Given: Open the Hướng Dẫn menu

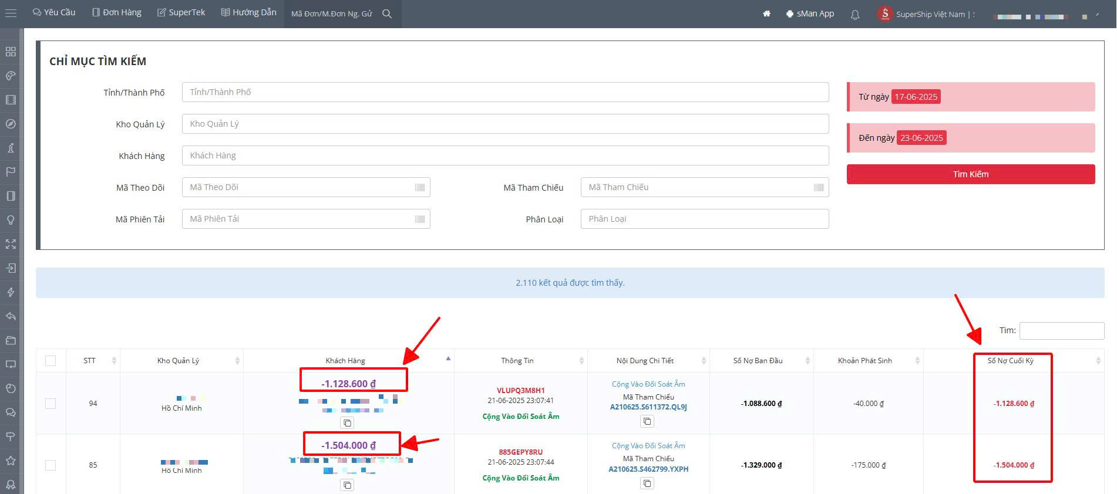Looking at the screenshot, I should coord(248,12).
